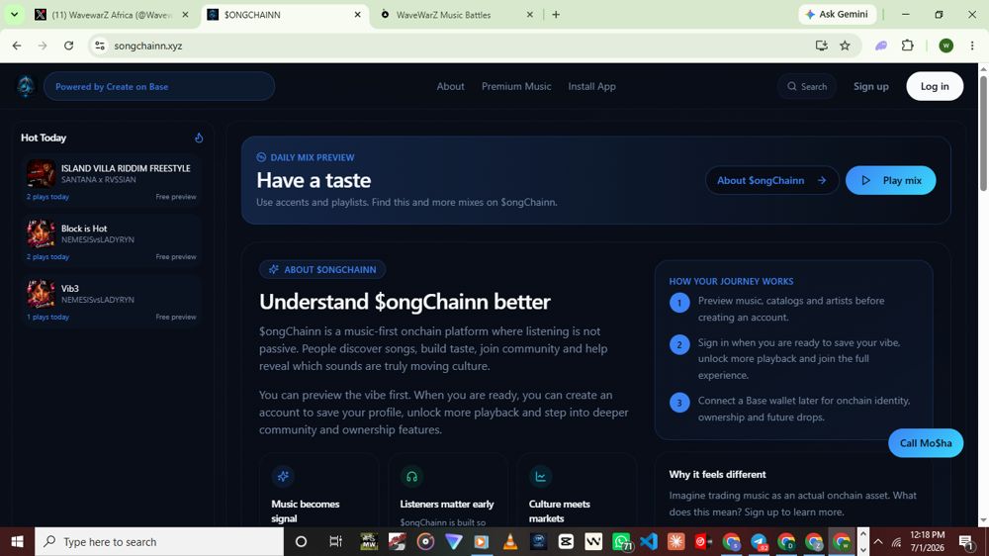989x556 pixels.
Task: Click the Daily Mix Preview circular icon
Action: [261, 157]
